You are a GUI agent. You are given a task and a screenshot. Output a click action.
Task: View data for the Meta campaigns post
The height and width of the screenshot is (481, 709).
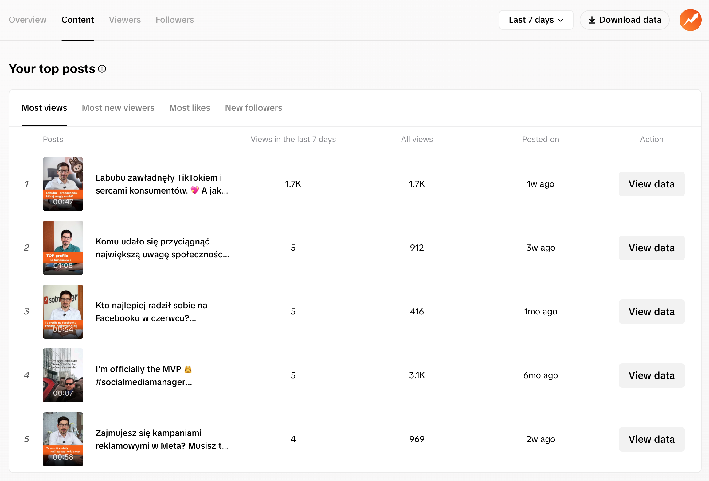coord(652,439)
